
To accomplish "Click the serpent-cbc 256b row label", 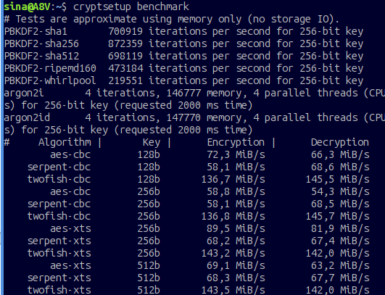I will point(59,204).
